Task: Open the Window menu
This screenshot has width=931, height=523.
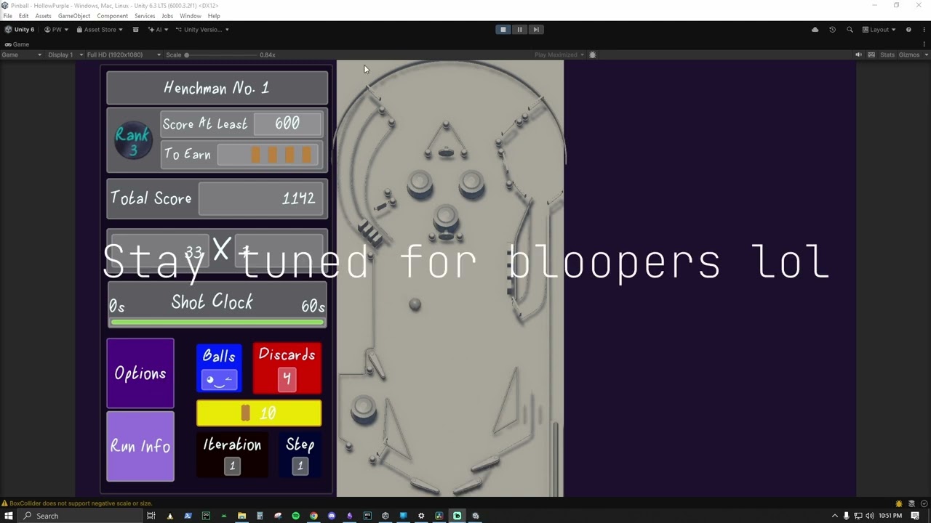Action: 190,16
